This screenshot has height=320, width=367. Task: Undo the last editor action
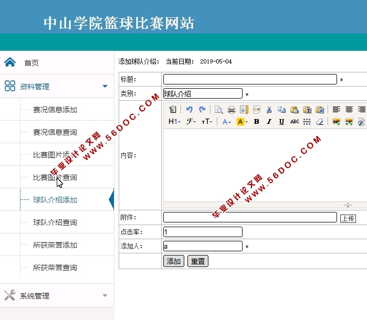click(x=189, y=109)
